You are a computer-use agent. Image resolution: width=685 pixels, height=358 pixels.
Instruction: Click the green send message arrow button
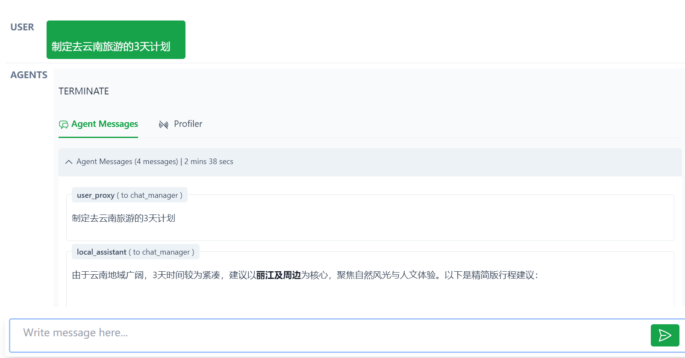(664, 335)
